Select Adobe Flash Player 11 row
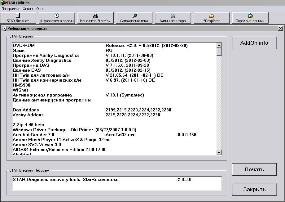 click(x=115, y=140)
